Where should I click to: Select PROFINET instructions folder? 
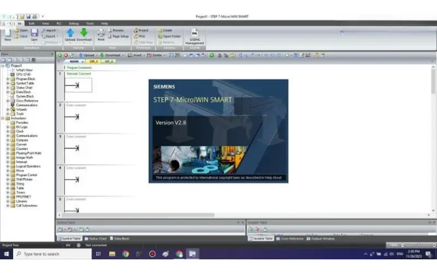pyautogui.click(x=23, y=197)
